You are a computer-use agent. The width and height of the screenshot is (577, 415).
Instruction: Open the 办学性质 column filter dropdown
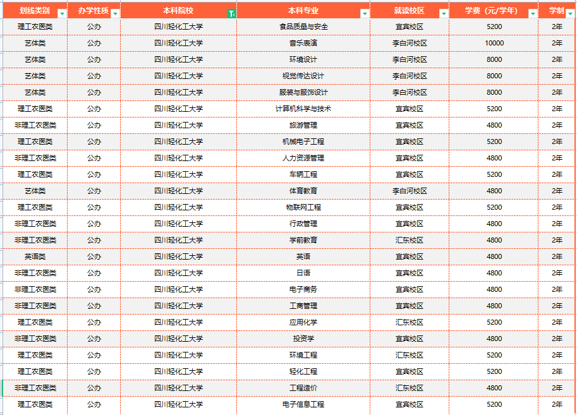pyautogui.click(x=115, y=14)
